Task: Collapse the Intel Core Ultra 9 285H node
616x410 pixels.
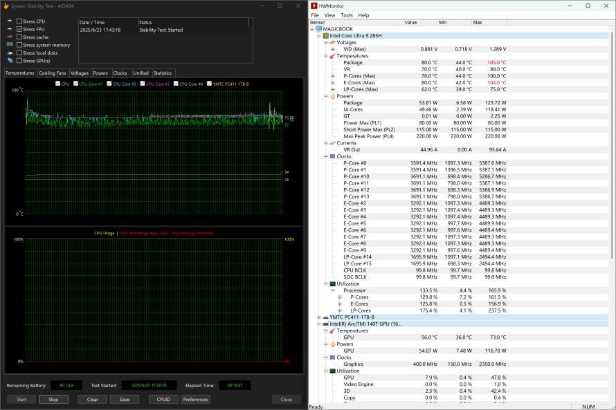Action: [x=319, y=36]
